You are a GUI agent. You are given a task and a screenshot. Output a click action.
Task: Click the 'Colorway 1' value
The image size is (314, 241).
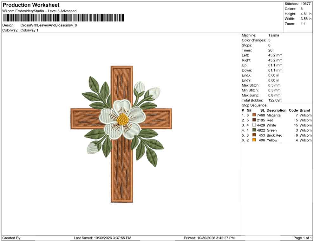29,30
